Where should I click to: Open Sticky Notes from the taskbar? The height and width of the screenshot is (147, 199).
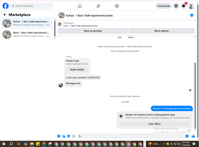click(38, 144)
